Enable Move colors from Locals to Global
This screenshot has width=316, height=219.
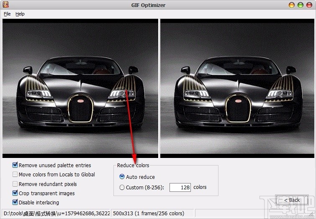coord(15,174)
